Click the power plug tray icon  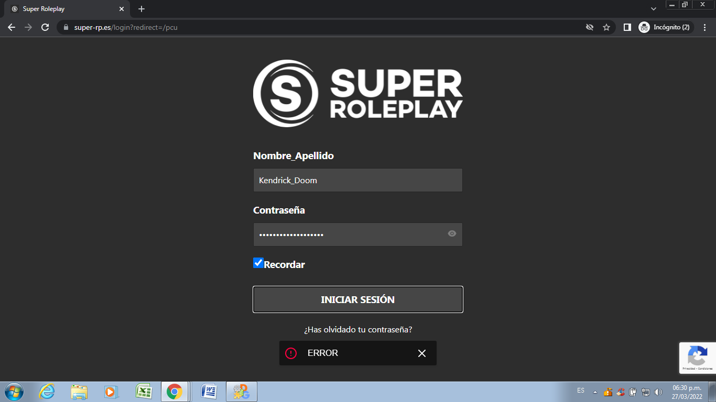[633, 392]
